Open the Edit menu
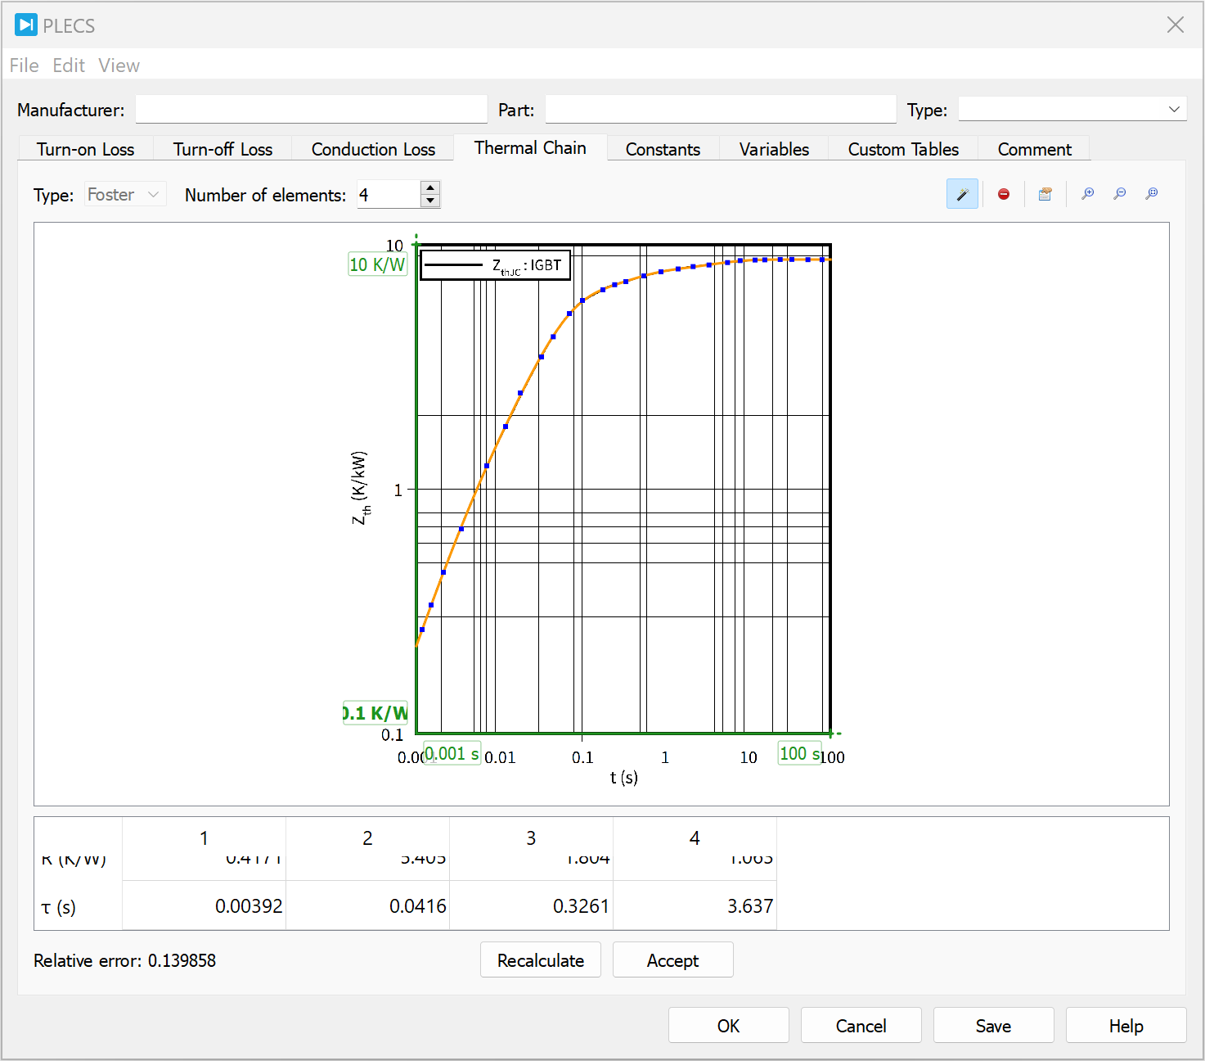This screenshot has height=1061, width=1205. (69, 65)
